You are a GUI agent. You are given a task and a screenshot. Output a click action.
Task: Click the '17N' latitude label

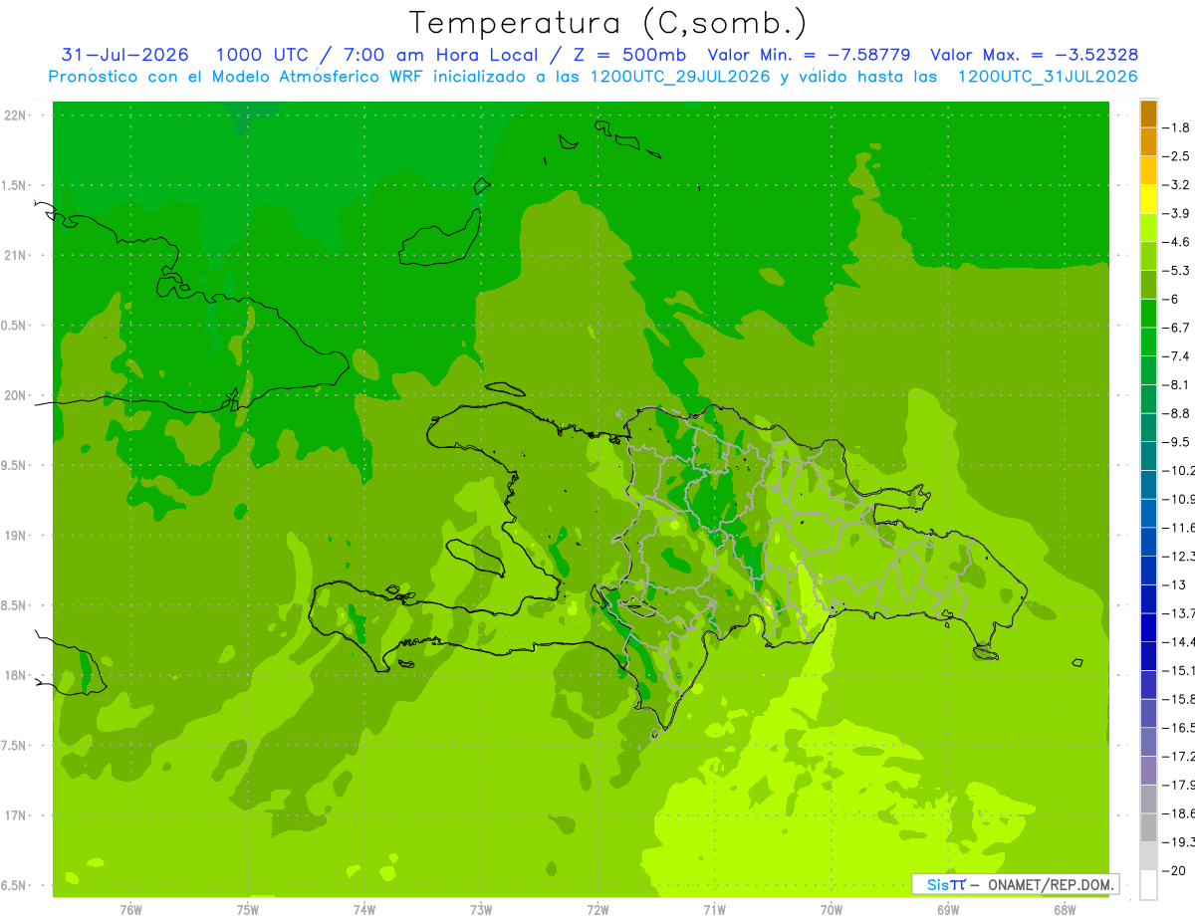(x=15, y=815)
